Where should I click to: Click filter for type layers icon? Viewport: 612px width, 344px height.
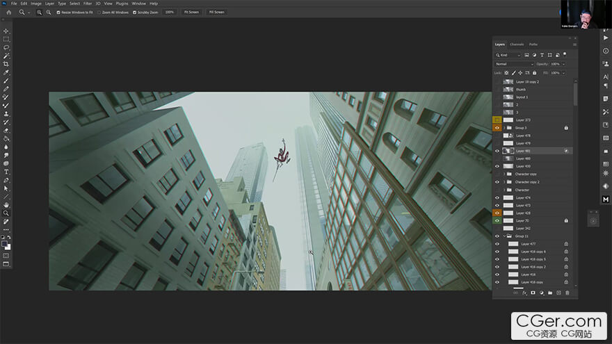[x=542, y=55]
